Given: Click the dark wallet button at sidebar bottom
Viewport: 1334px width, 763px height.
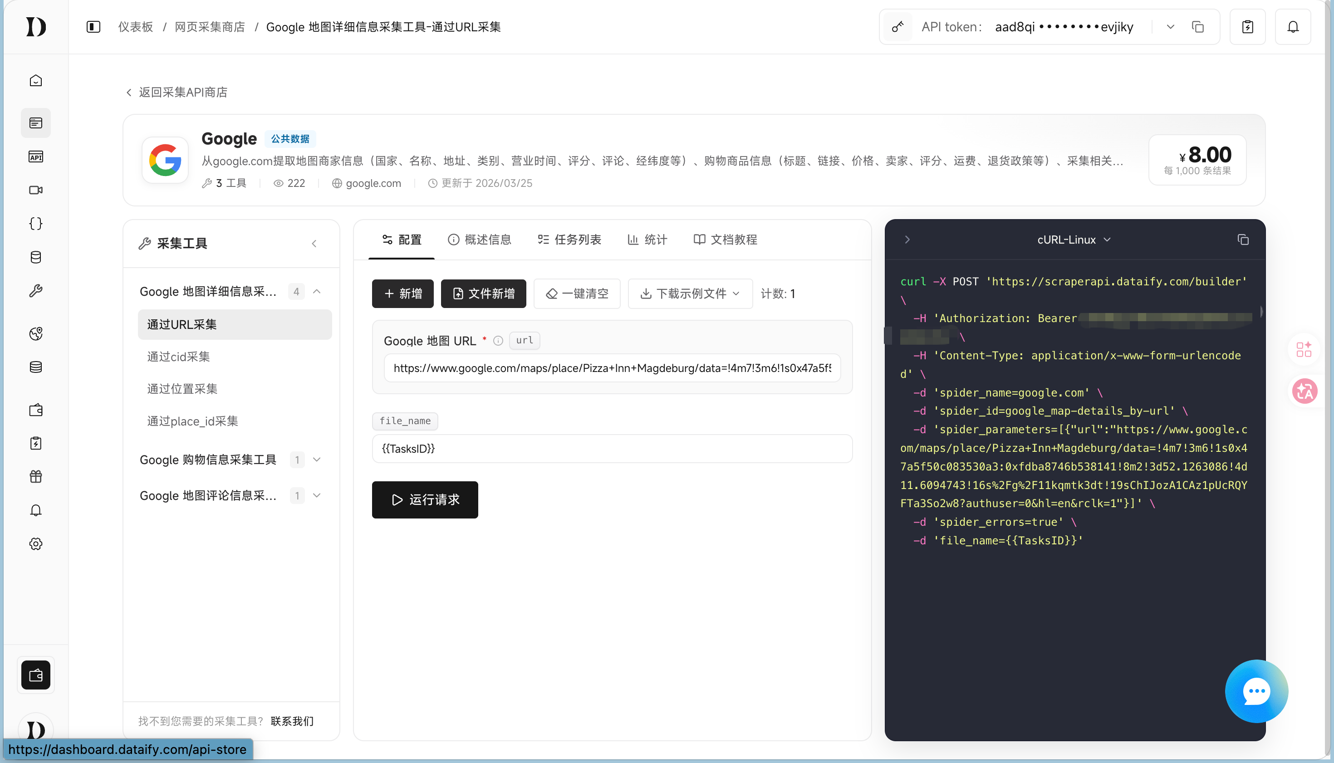Looking at the screenshot, I should pos(36,675).
